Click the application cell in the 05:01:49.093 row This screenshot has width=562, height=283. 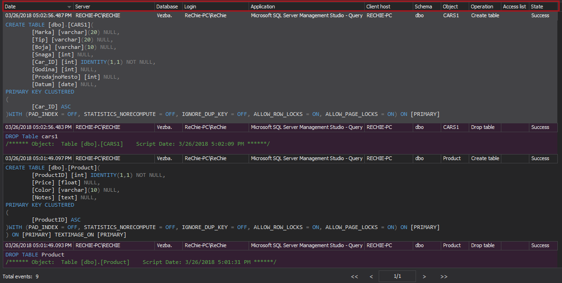307,245
